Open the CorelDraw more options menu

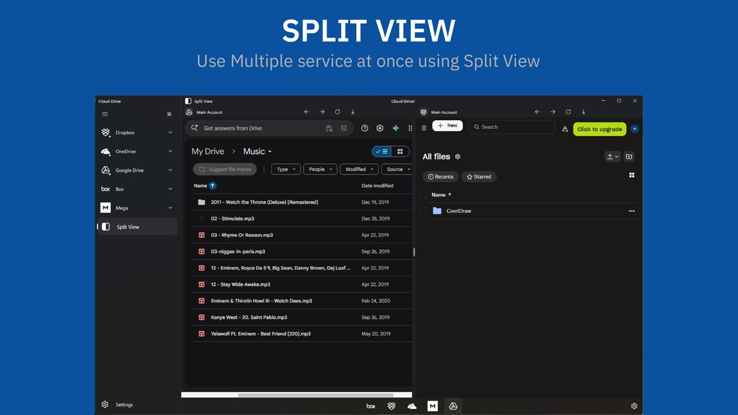click(631, 211)
